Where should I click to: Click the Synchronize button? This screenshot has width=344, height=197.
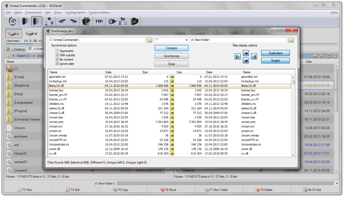pyautogui.click(x=171, y=56)
